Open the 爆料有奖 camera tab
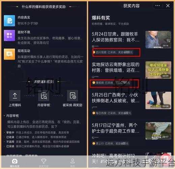 click(14, 163)
